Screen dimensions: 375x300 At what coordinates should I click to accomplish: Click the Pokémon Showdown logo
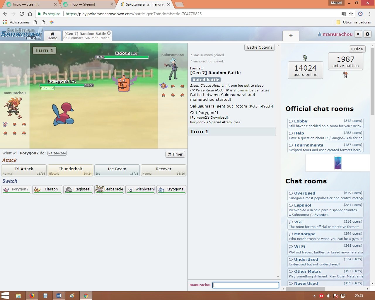pyautogui.click(x=22, y=34)
